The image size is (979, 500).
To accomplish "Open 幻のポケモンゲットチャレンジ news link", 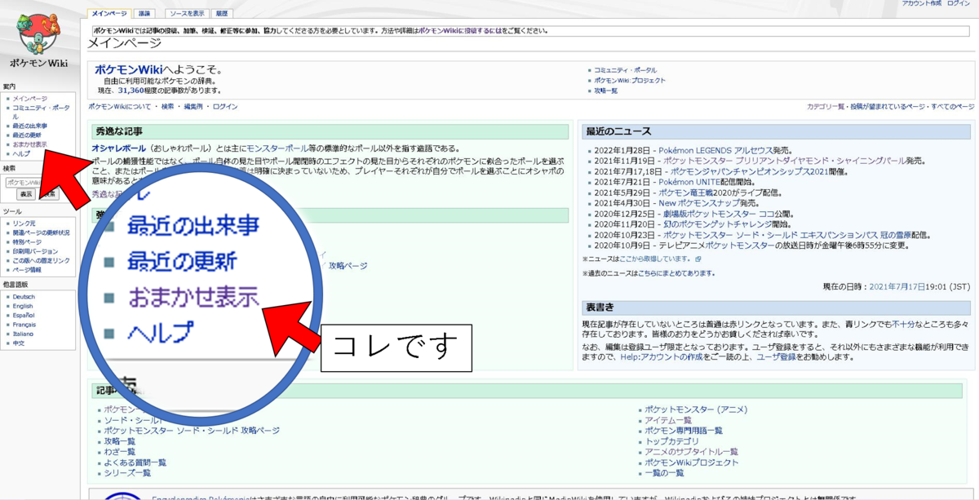I will coord(719,224).
